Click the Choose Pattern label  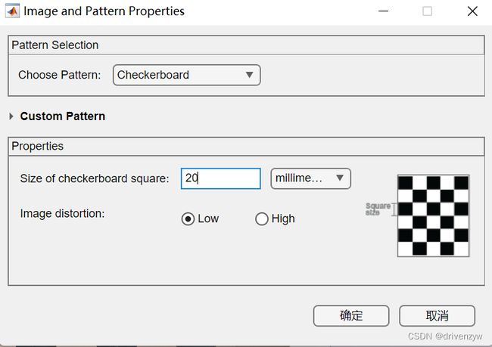point(60,75)
